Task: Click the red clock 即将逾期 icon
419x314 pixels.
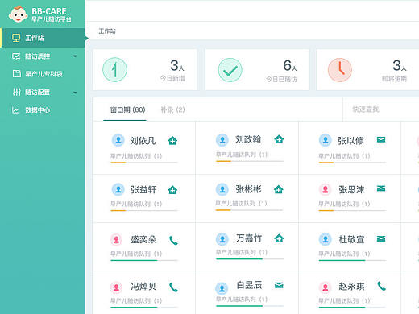Action: point(340,70)
